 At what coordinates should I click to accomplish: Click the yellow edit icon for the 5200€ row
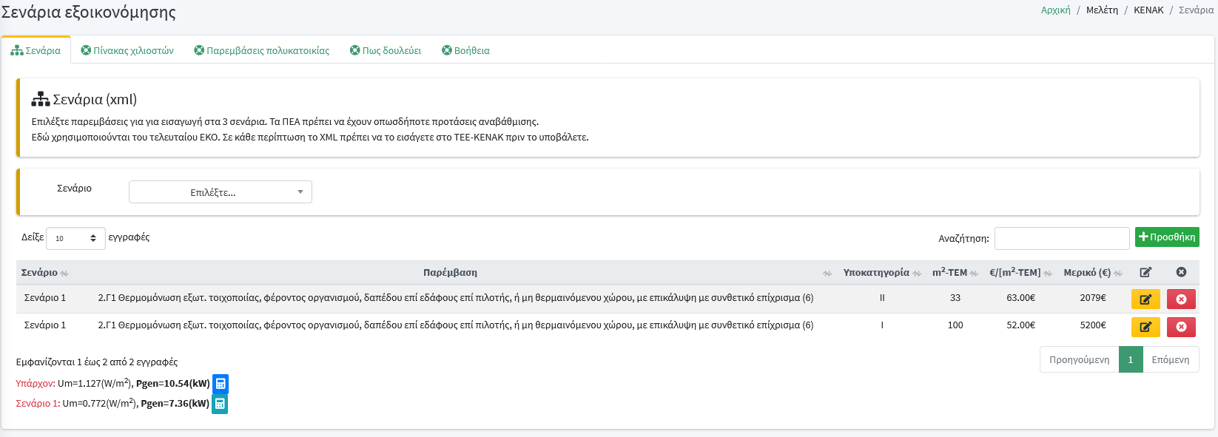[x=1145, y=327]
